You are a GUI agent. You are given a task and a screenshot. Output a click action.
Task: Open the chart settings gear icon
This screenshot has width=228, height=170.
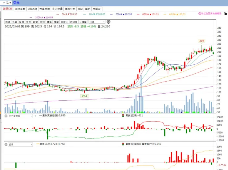[108, 22]
